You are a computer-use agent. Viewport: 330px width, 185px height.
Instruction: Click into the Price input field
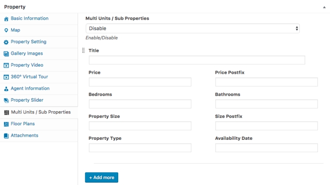pos(140,82)
